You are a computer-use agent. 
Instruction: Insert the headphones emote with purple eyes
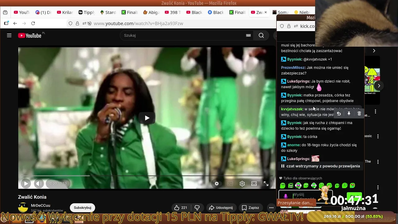tap(298, 185)
